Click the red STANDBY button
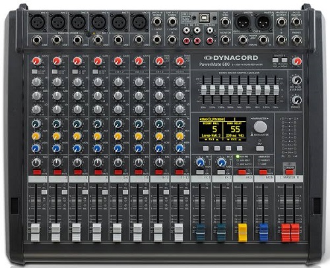This screenshot has height=268, width=330. click(x=289, y=172)
